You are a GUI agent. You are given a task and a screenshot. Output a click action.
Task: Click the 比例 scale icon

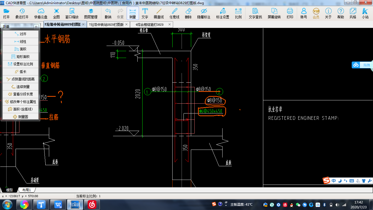click(x=238, y=13)
